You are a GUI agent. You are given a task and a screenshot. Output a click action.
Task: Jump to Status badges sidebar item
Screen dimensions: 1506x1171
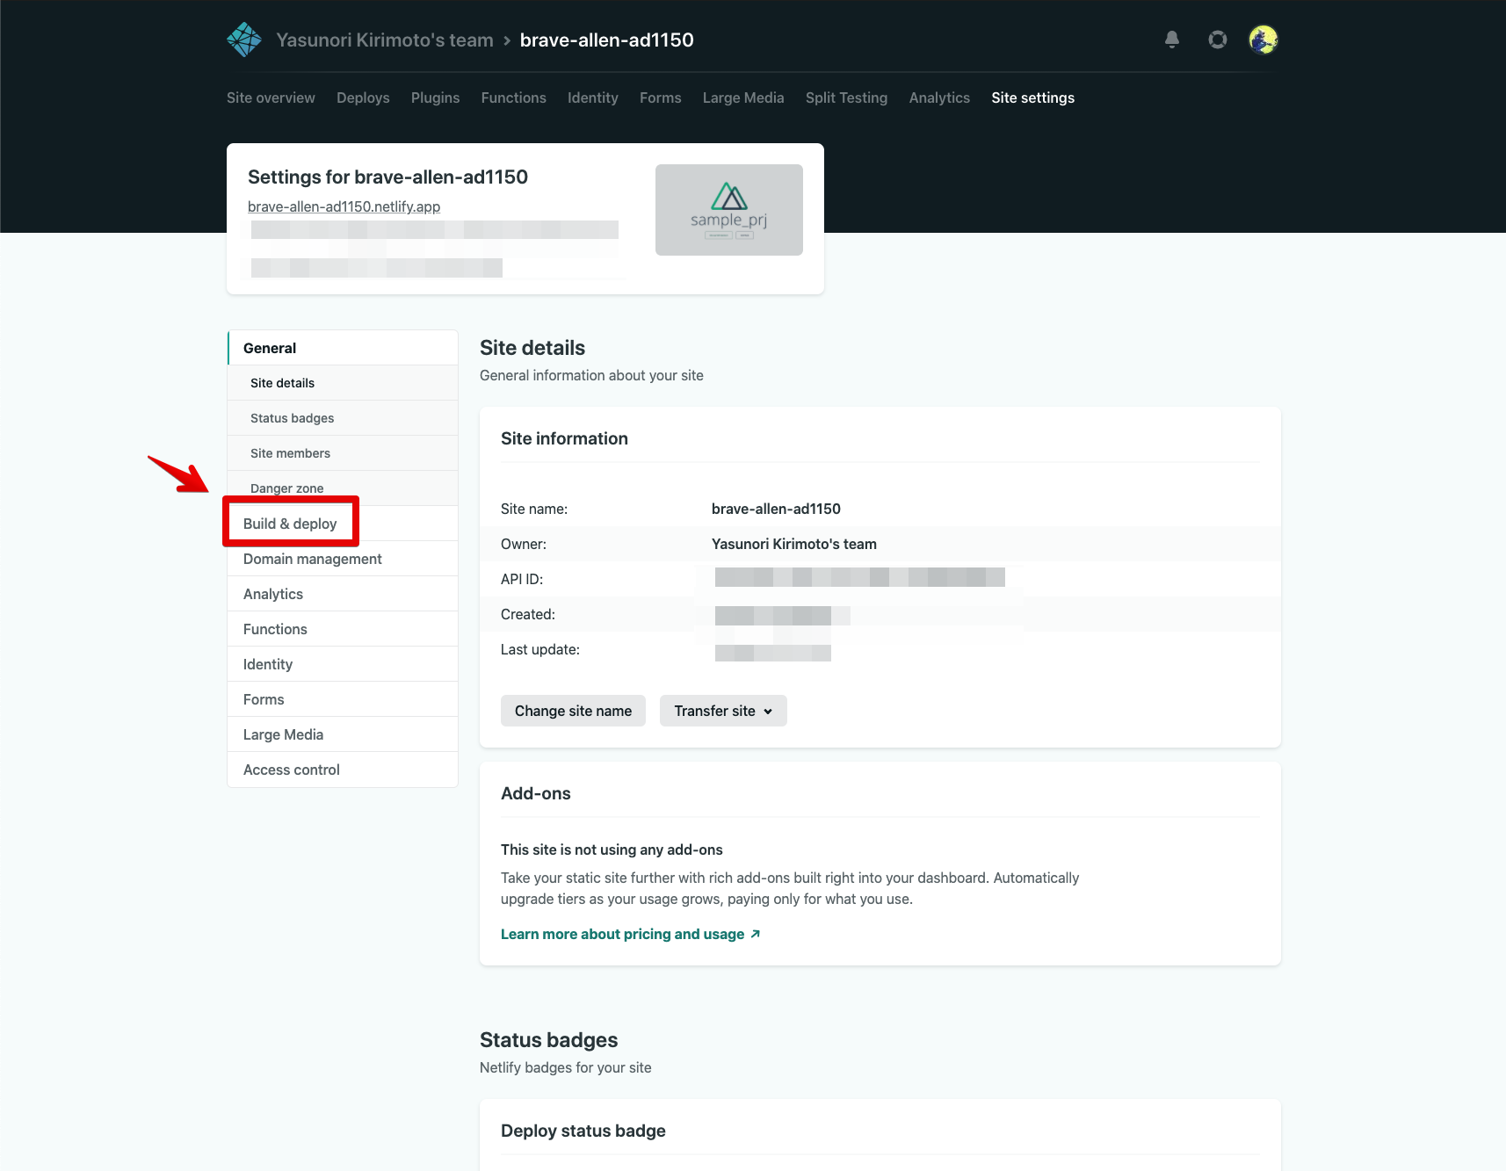(x=343, y=418)
